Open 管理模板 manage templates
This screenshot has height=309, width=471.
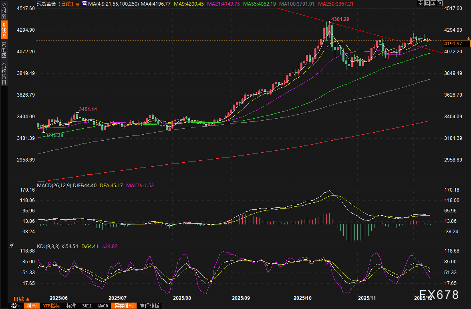pos(149,306)
